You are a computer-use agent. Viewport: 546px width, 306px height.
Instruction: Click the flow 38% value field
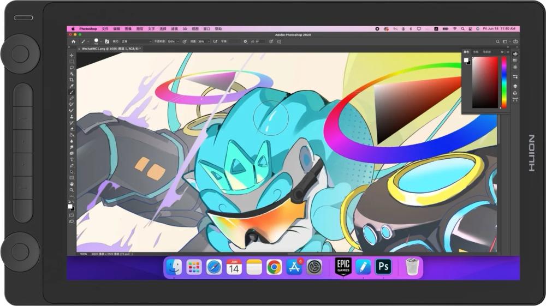tap(201, 41)
